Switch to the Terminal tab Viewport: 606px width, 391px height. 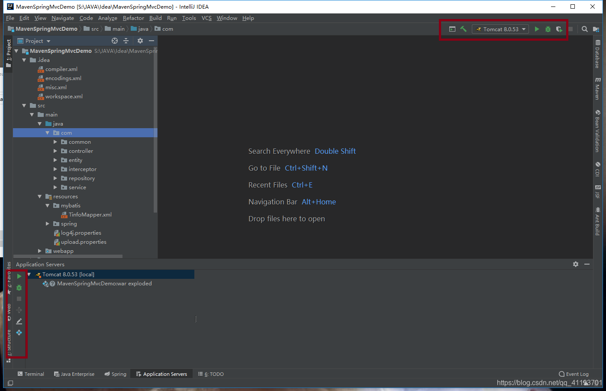(x=31, y=374)
